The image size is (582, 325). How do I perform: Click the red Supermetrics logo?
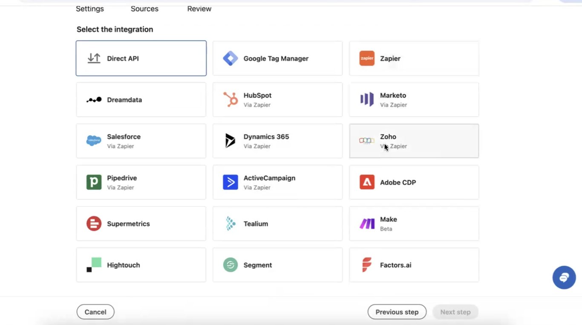[x=94, y=223]
